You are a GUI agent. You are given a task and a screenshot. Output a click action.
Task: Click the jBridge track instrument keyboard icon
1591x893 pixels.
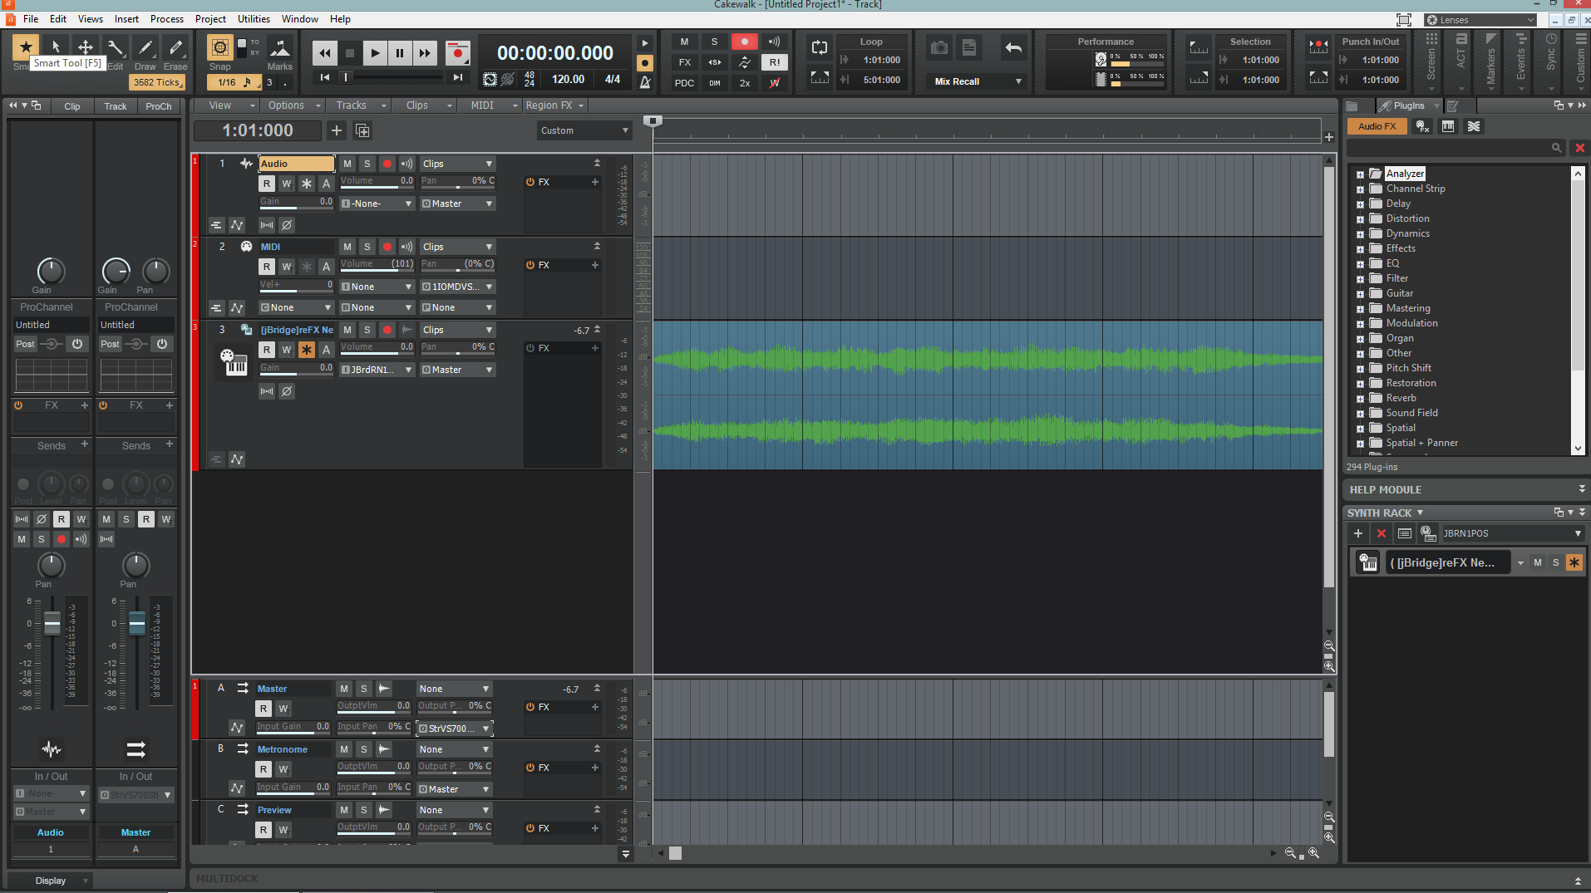(x=234, y=362)
